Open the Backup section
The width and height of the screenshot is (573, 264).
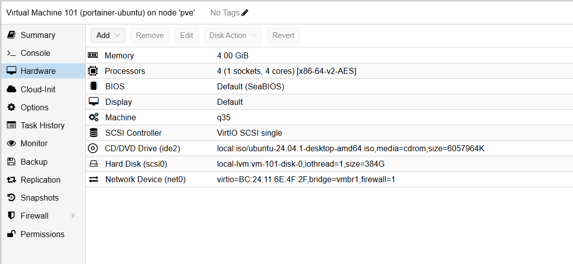(x=33, y=162)
